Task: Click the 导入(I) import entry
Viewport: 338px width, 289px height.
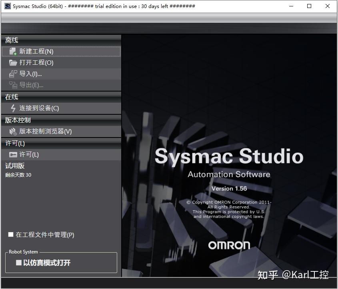Action: point(30,74)
